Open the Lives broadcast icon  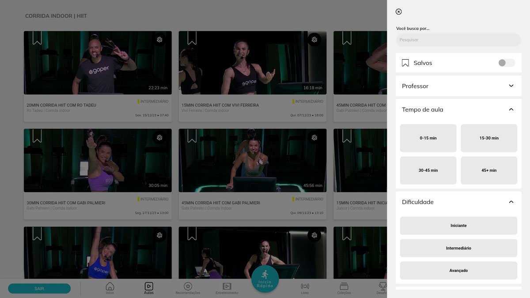coord(305,287)
